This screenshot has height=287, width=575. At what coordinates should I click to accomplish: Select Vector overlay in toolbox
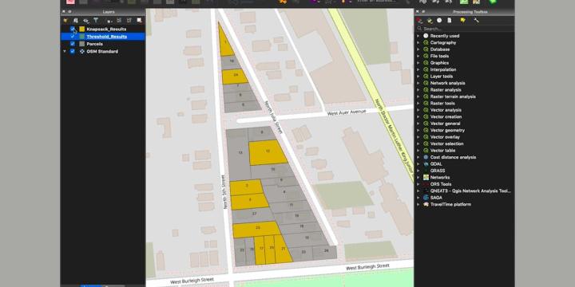(445, 137)
